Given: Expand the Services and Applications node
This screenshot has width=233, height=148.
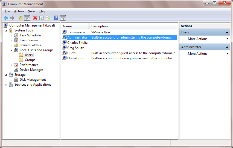Looking at the screenshot, I should (6, 85).
